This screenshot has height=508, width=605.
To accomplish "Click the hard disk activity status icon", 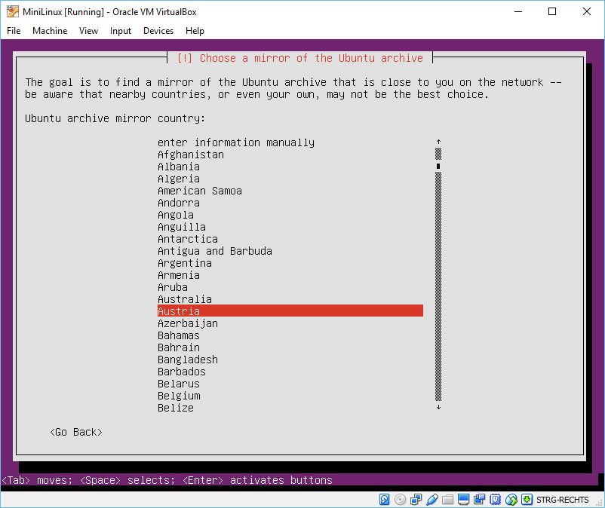I will point(385,500).
